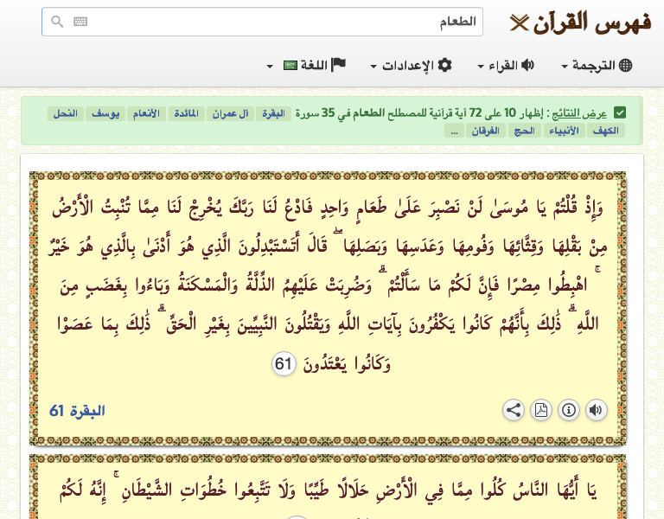
Task: Open verse info for Al-Baqarah 61
Action: click(x=569, y=410)
